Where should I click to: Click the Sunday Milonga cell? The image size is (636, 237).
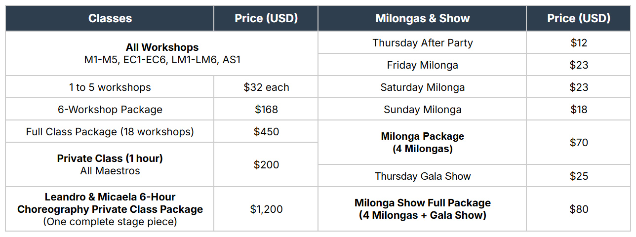(422, 110)
